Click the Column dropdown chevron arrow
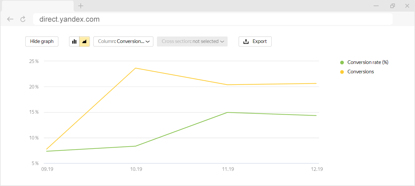The height and width of the screenshot is (186, 415). pos(148,42)
